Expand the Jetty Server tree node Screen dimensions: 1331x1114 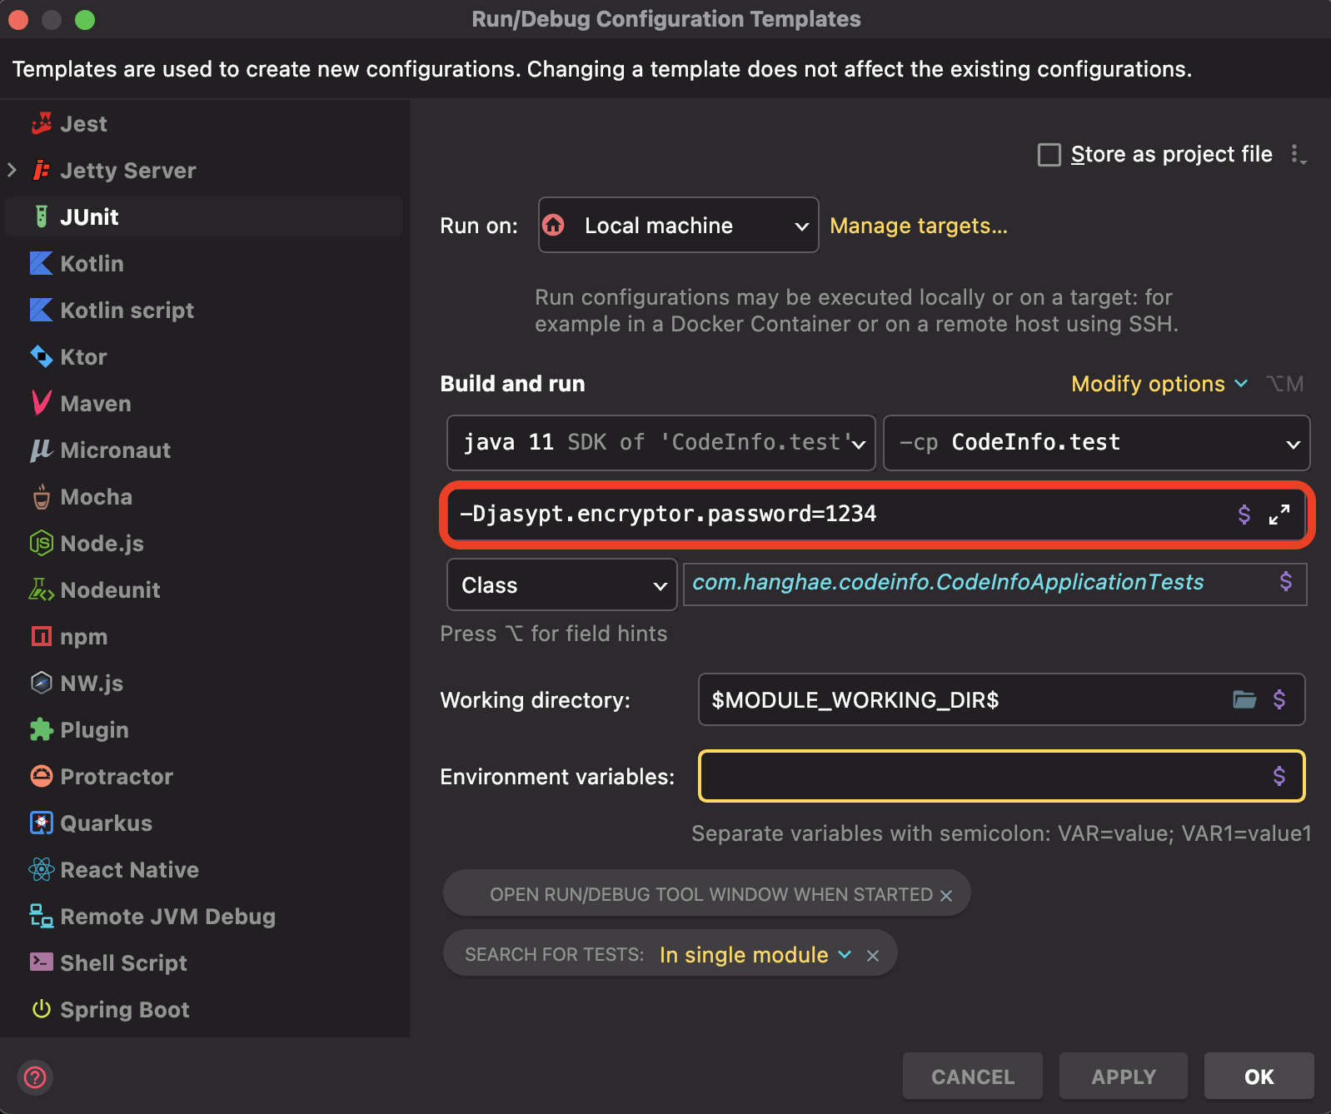[x=12, y=171]
